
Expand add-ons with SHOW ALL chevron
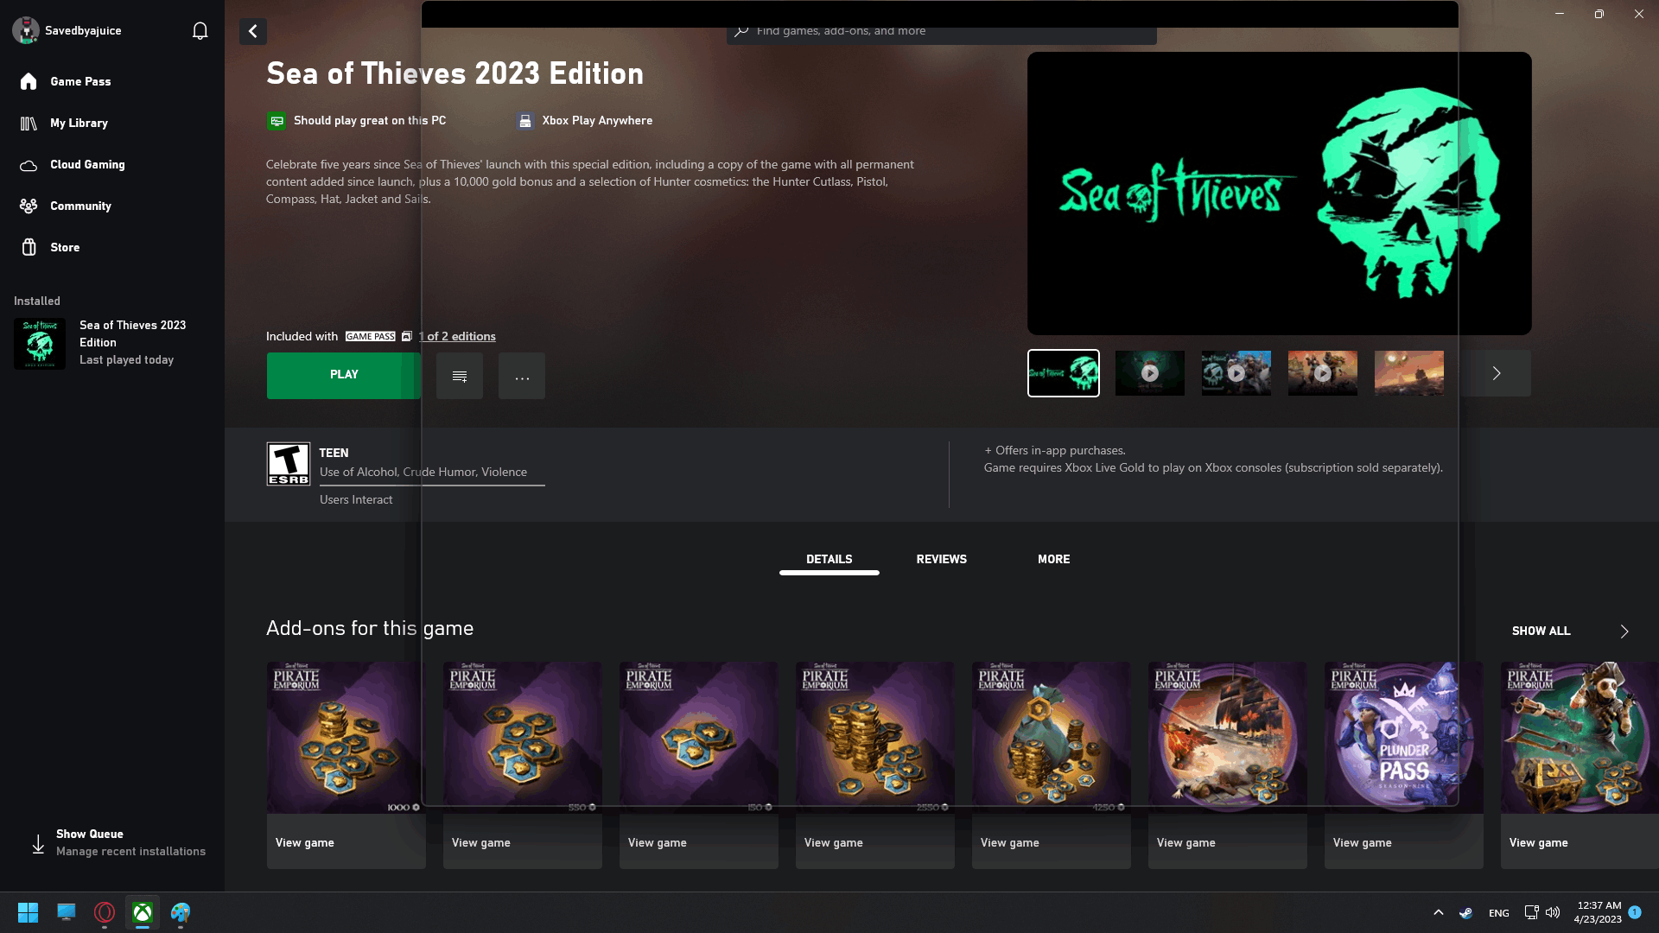[x=1624, y=632]
